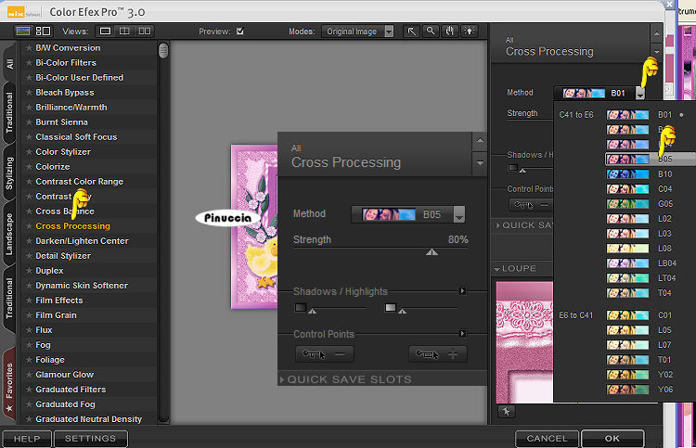Pick the Y06 method thumbnail

pyautogui.click(x=627, y=390)
